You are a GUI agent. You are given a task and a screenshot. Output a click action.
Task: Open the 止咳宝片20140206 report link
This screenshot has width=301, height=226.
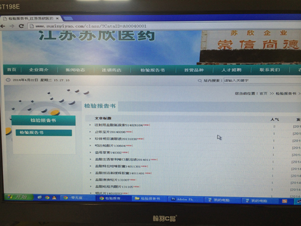point(110,132)
